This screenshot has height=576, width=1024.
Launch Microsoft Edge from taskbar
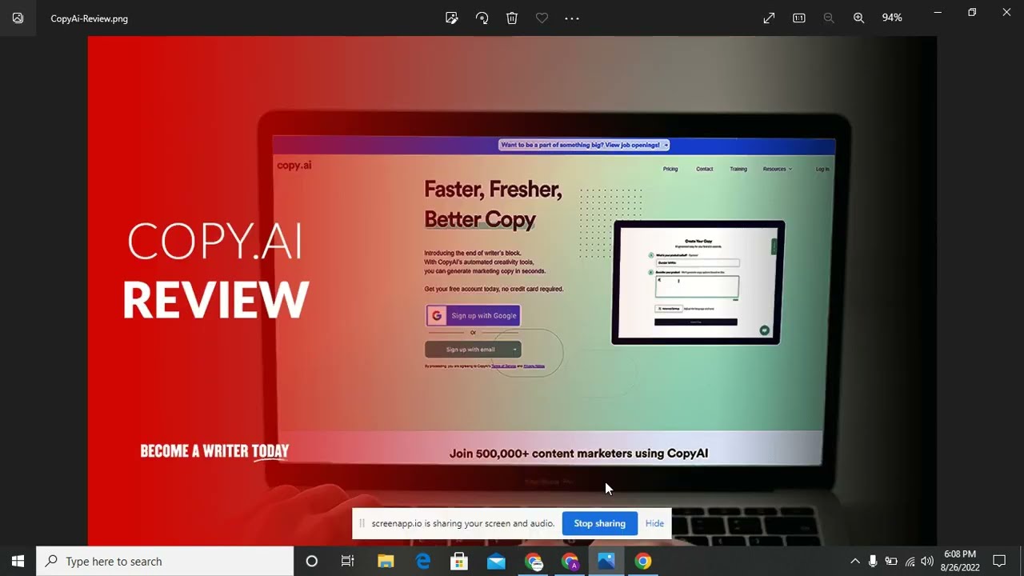(422, 561)
